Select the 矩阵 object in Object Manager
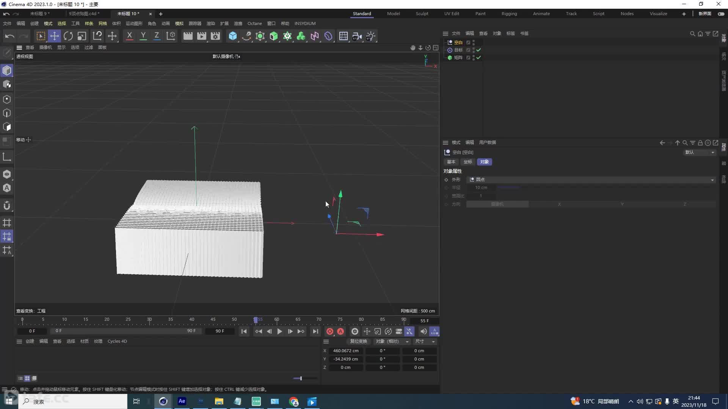This screenshot has width=728, height=409. [x=458, y=58]
